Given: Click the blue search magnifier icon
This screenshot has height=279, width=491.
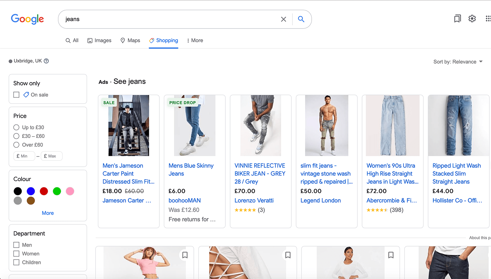Looking at the screenshot, I should click(x=301, y=19).
